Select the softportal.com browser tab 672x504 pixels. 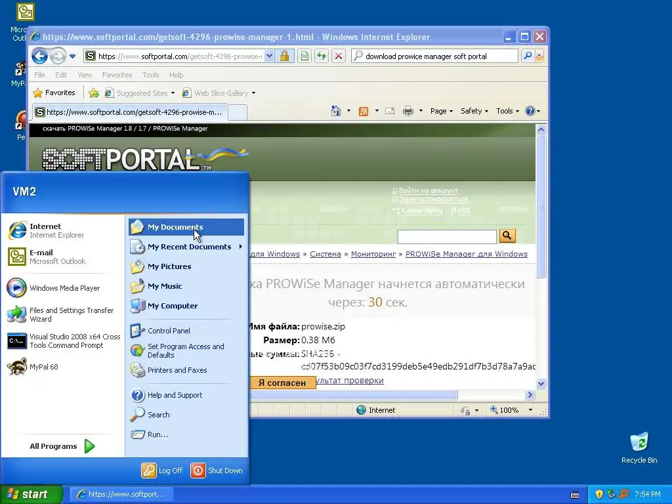(x=129, y=112)
